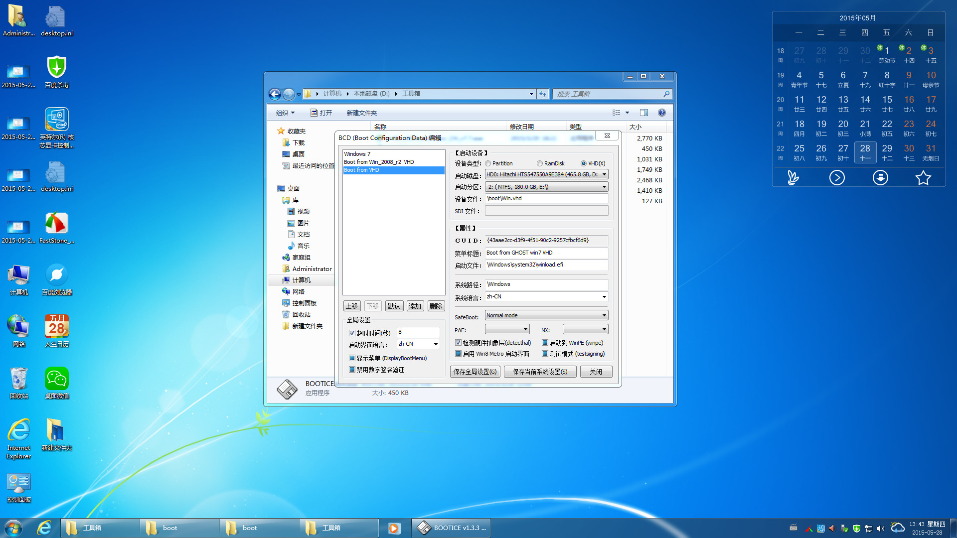Select Boot from Win_2008_r2 VHD entry
This screenshot has width=957, height=538.
click(x=393, y=162)
